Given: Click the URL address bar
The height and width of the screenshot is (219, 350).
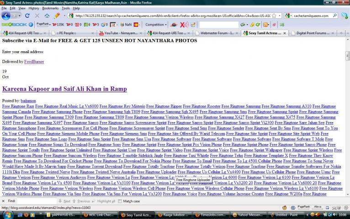Looking at the screenshot, I should 173,16.
